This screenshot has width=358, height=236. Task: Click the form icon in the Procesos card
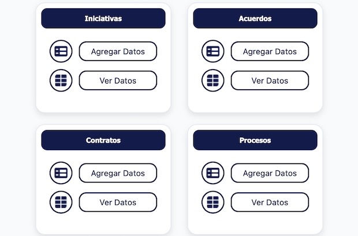coord(212,173)
